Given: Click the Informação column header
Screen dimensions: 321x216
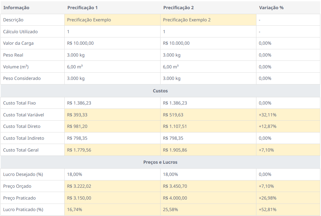Looking at the screenshot, I should (32, 8).
